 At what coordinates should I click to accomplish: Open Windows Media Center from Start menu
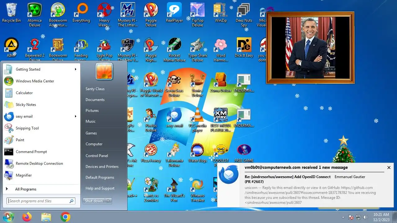(x=41, y=81)
